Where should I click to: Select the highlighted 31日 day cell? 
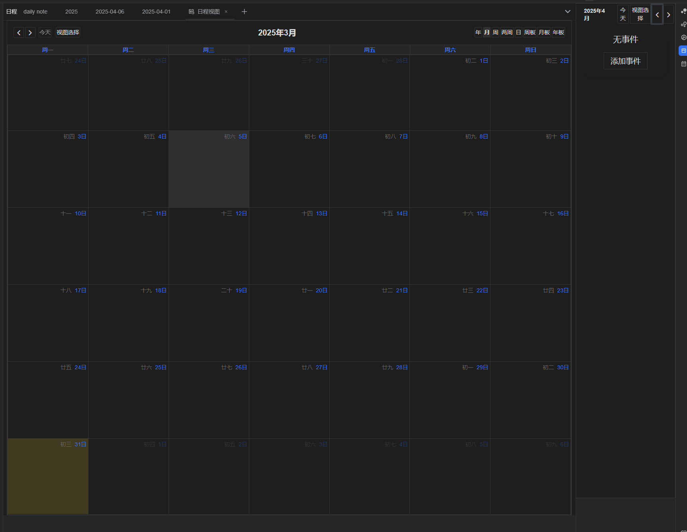click(48, 477)
